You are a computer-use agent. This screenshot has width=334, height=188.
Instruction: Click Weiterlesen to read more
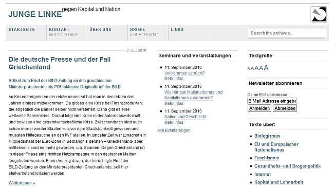(22, 183)
